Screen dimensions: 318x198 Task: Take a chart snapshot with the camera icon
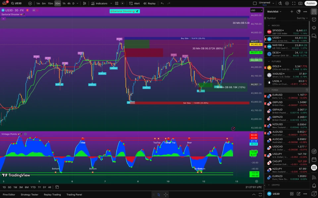tap(300, 3)
